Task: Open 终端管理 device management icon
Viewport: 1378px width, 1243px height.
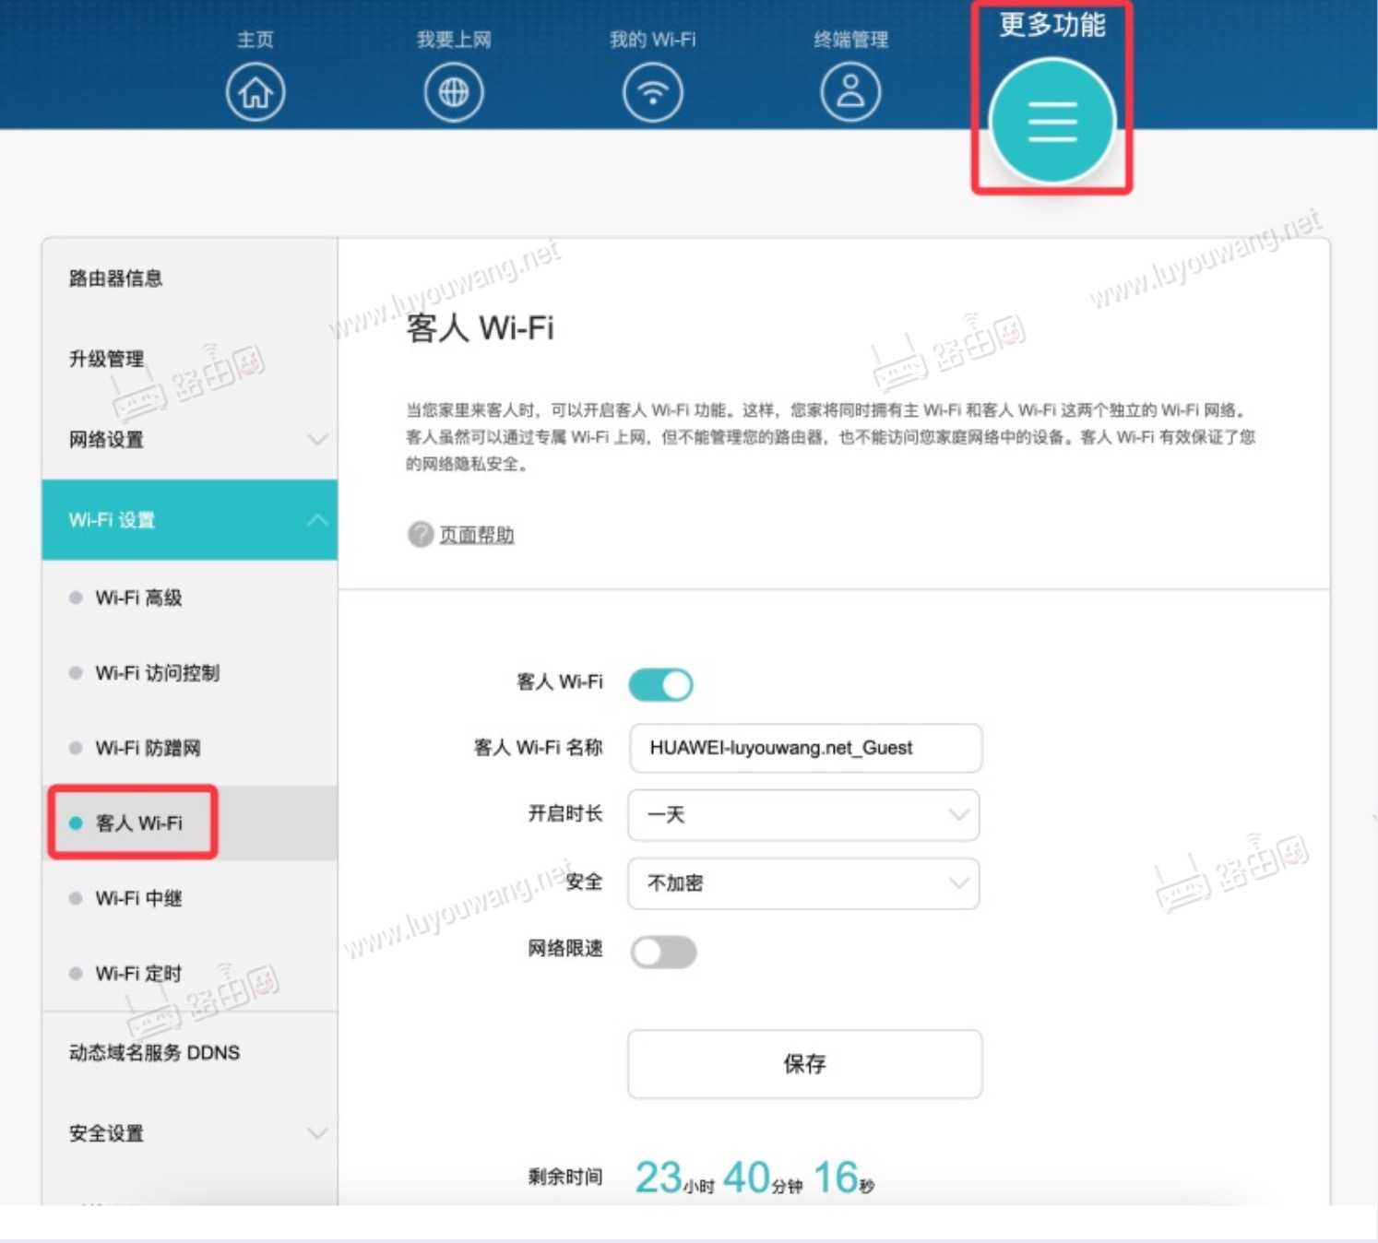Action: click(x=850, y=90)
